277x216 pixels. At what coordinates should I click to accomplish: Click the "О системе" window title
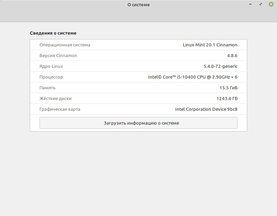[x=138, y=5]
